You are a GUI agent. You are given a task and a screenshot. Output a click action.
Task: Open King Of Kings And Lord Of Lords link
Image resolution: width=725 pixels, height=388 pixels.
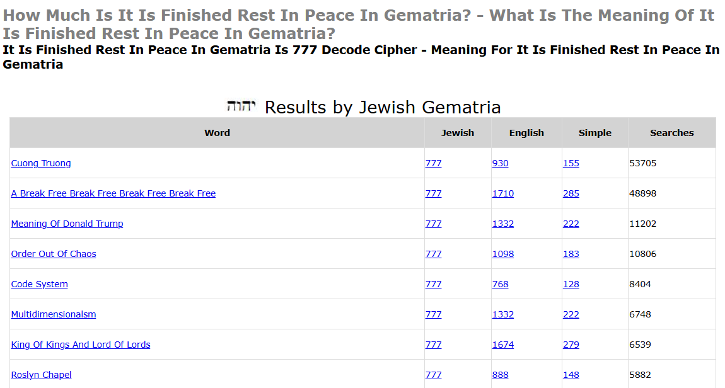81,345
